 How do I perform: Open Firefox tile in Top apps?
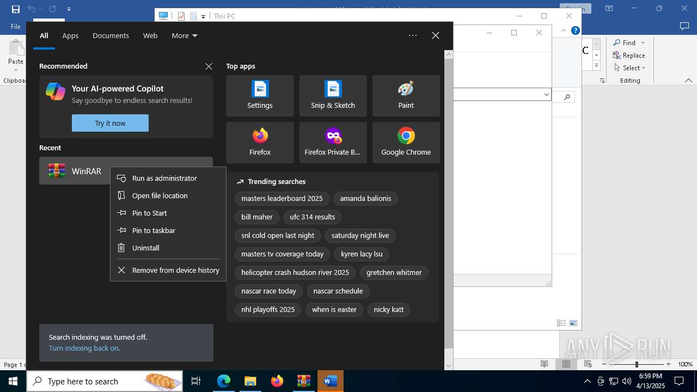pos(260,143)
